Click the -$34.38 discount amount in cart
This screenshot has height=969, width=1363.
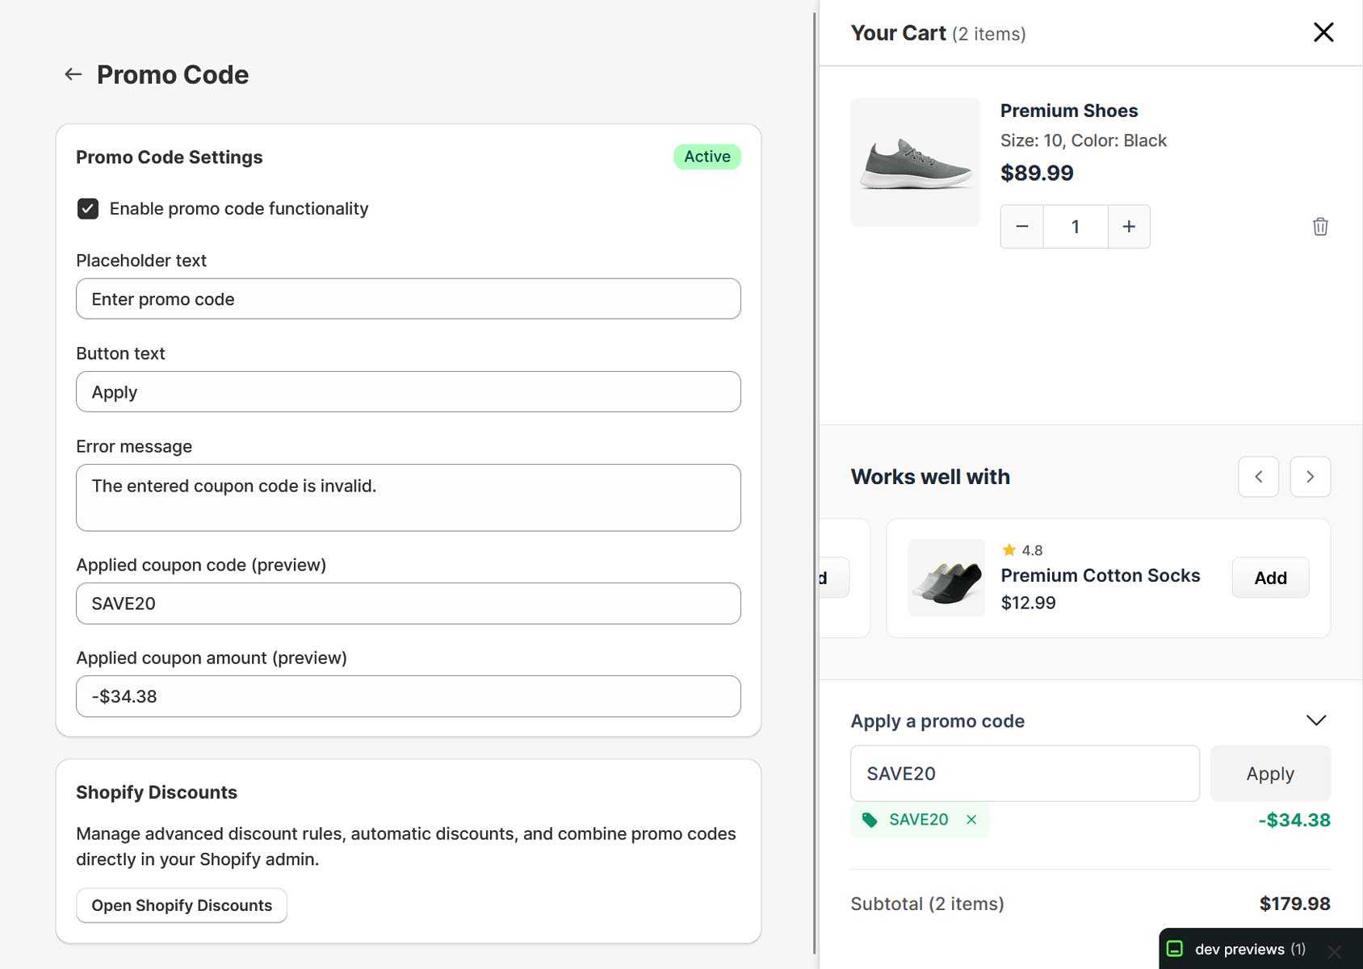[x=1294, y=820]
